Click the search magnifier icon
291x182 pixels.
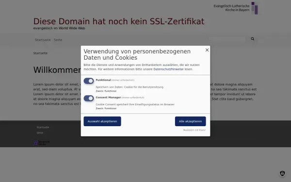coord(253,39)
